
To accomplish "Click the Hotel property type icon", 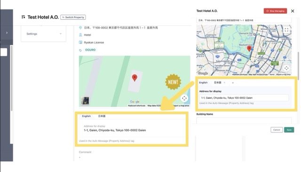I will pyautogui.click(x=80, y=35).
